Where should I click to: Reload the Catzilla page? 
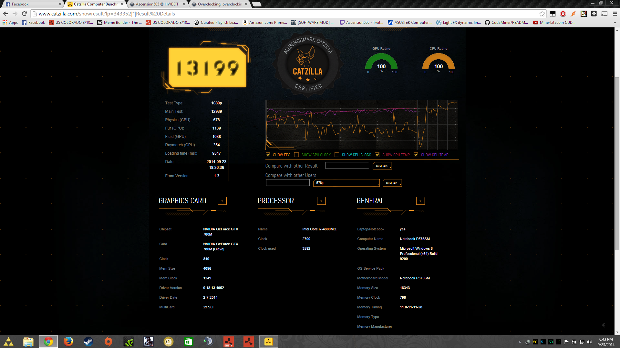point(24,14)
